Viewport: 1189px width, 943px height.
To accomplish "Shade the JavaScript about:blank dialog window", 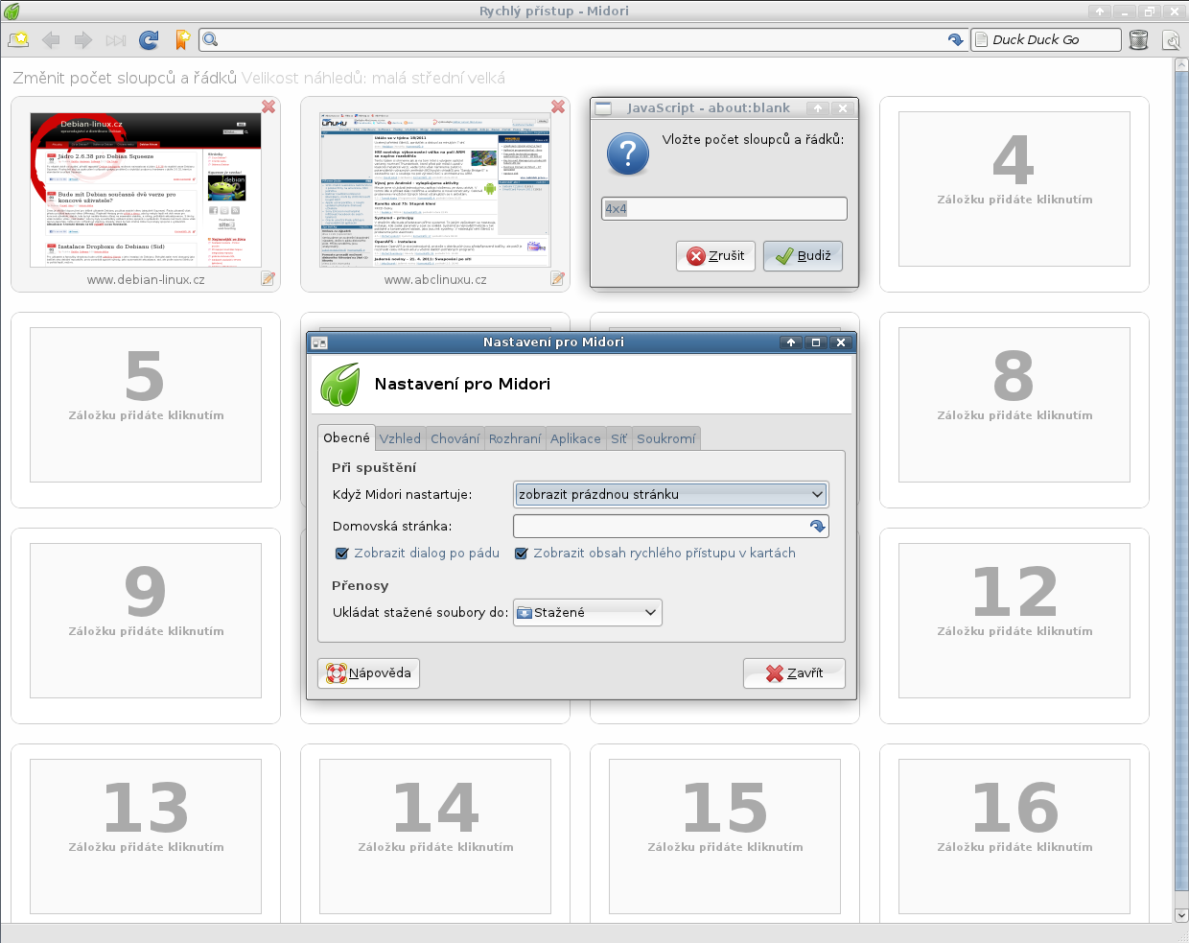I will 818,108.
